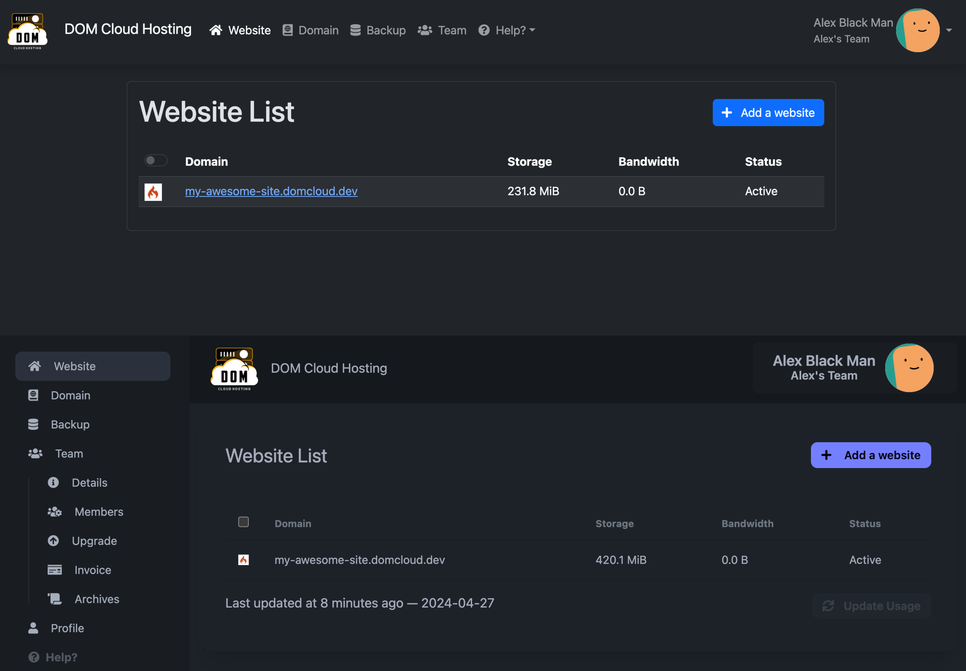Open the Invoice card icon in sidebar
This screenshot has width=966, height=671.
54,570
